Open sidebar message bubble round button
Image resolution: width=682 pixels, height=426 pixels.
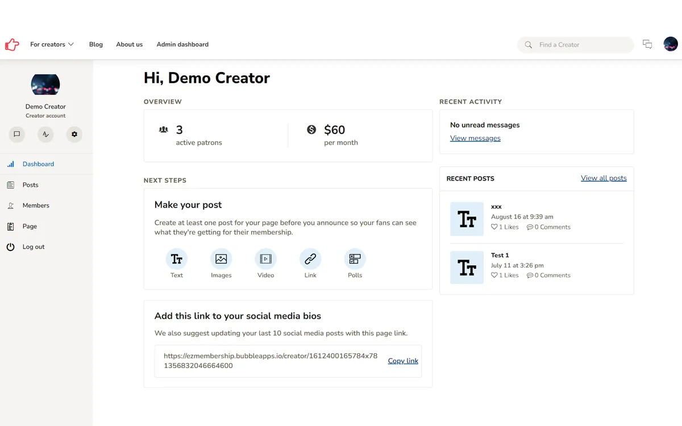click(x=17, y=135)
